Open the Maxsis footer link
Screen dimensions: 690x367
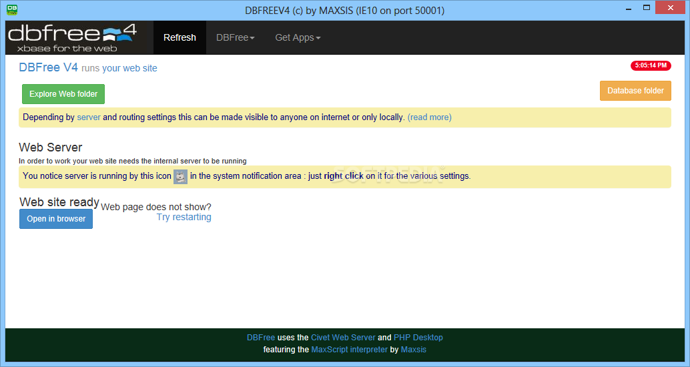click(414, 350)
